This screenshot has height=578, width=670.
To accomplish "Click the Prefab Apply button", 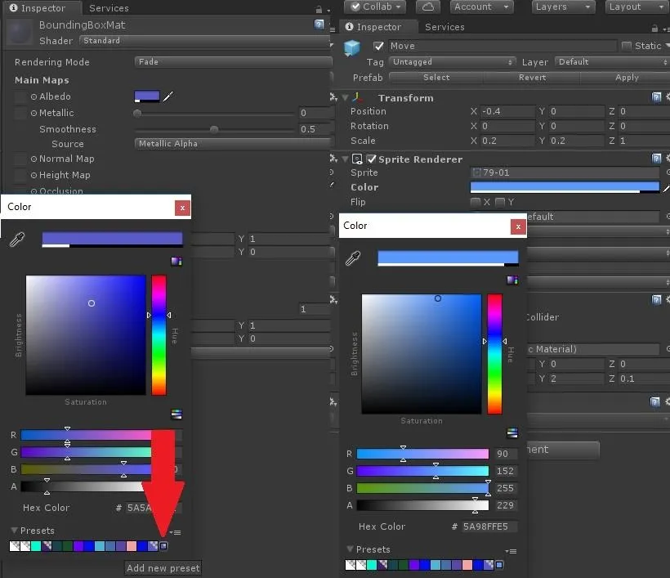I will point(627,78).
